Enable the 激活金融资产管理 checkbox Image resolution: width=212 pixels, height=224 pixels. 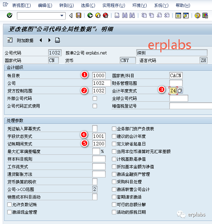click(114, 174)
